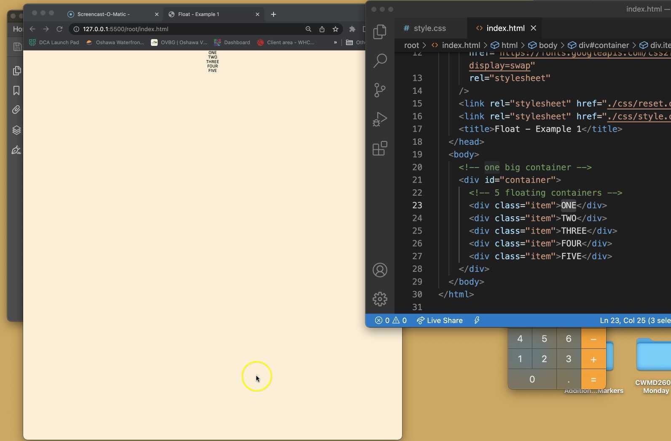Bookmark this page with the star icon
The width and height of the screenshot is (671, 441).
[335, 29]
